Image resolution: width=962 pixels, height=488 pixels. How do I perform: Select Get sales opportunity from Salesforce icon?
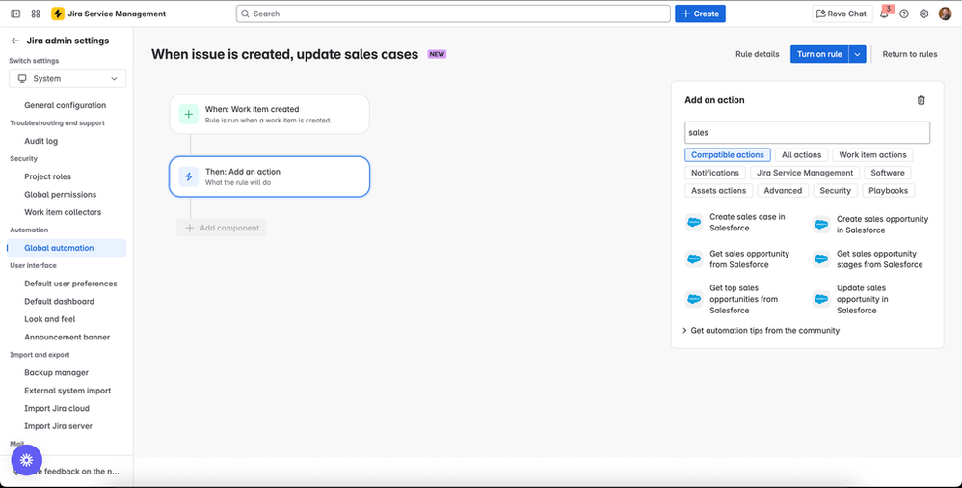[694, 259]
